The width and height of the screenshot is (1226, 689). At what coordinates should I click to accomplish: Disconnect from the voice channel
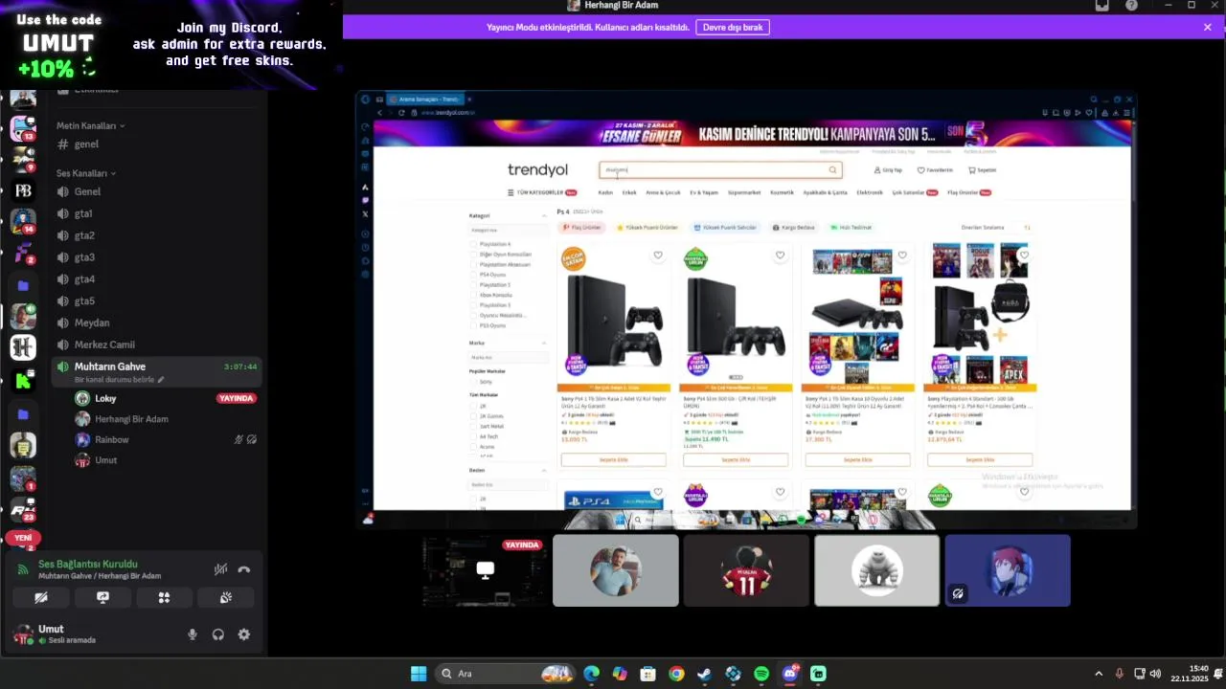click(x=244, y=569)
